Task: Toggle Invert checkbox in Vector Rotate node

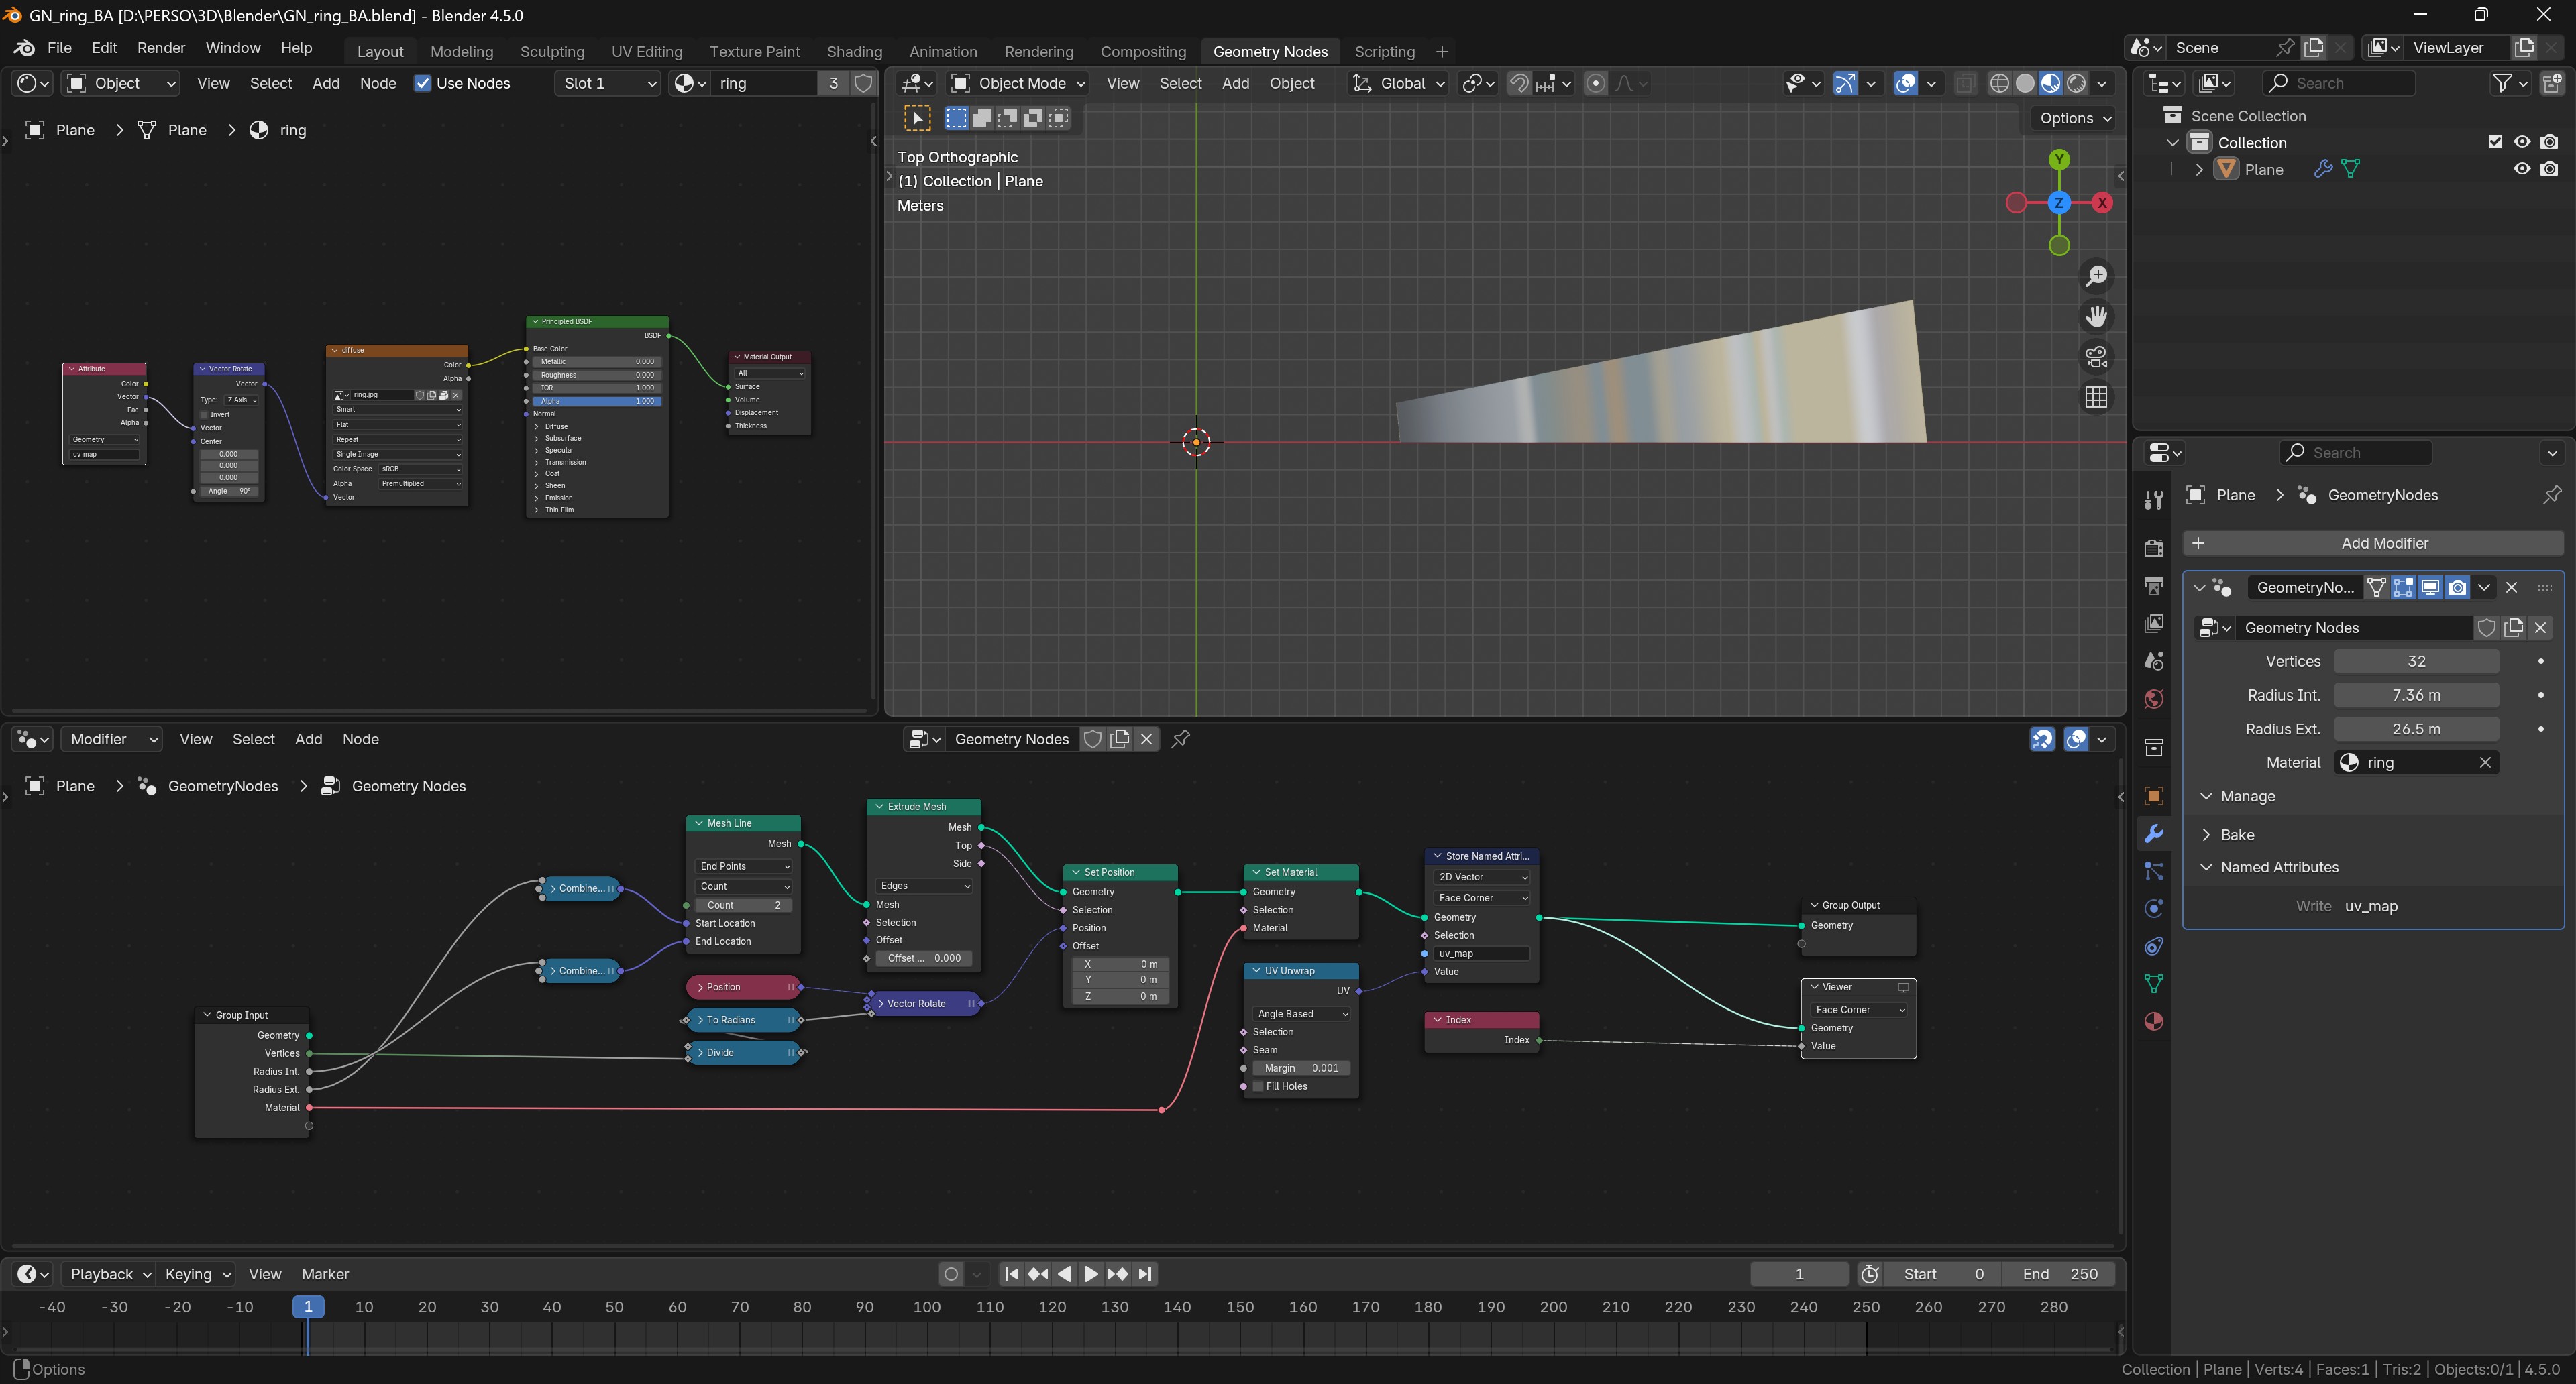Action: 204,414
